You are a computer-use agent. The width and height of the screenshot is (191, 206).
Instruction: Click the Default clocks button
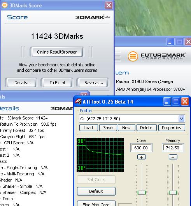(x=96, y=191)
